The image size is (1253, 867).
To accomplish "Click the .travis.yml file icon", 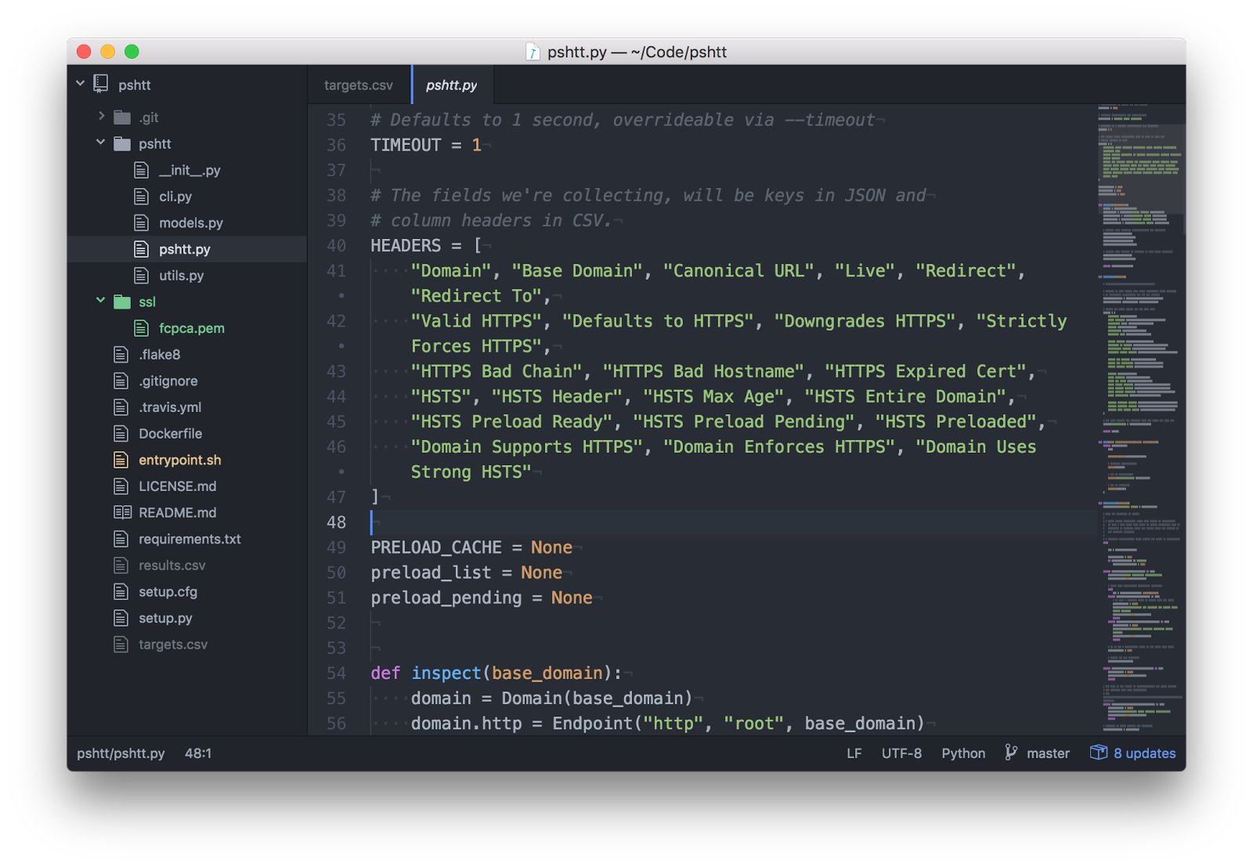I will click(121, 407).
